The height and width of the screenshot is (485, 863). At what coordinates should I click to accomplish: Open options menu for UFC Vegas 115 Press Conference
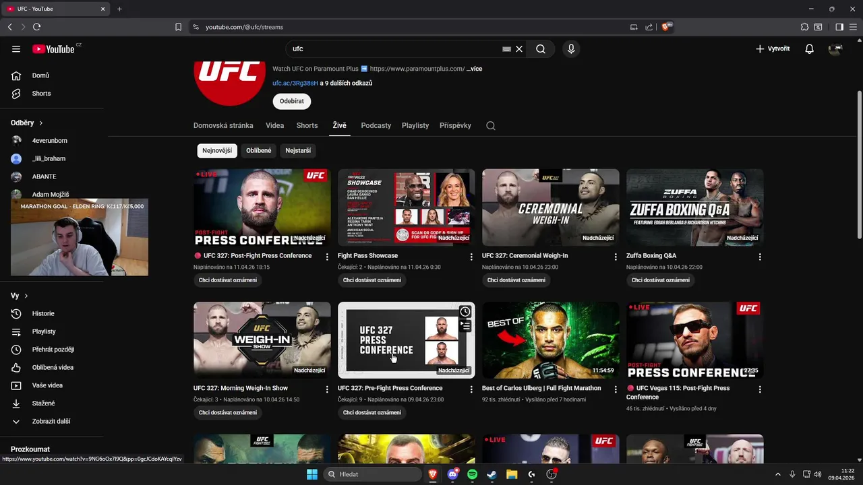[760, 389]
